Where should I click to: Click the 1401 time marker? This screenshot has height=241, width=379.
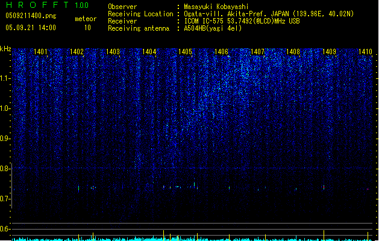(40, 51)
